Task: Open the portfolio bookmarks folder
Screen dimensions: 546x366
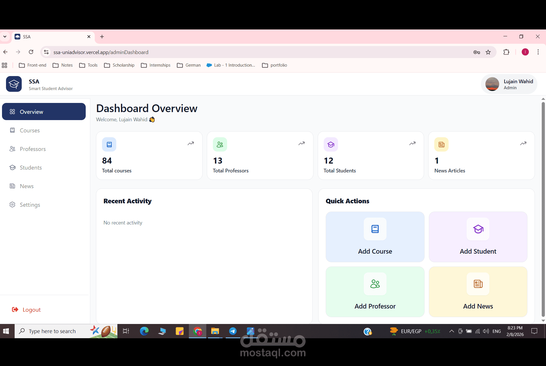Action: click(275, 65)
